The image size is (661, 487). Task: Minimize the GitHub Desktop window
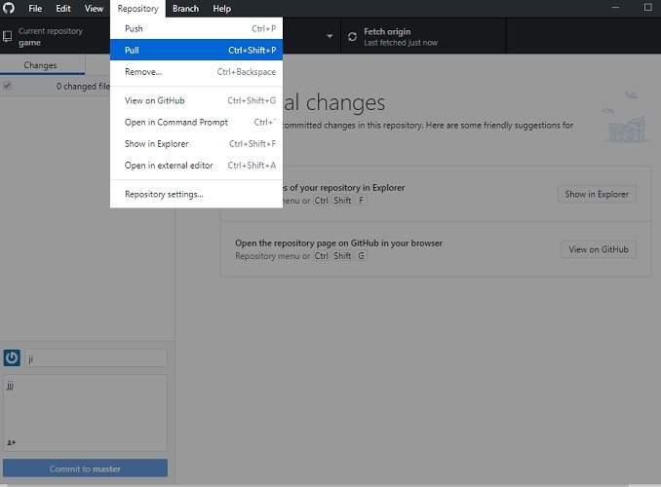pos(615,7)
